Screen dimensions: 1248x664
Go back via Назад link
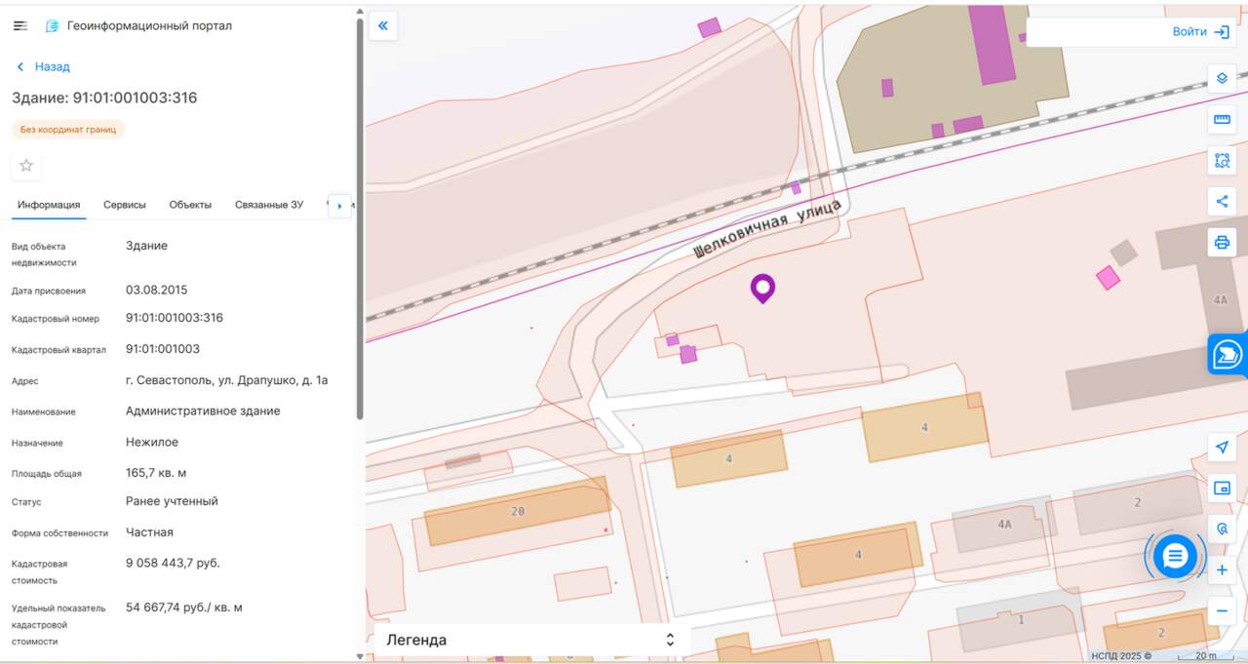[43, 66]
